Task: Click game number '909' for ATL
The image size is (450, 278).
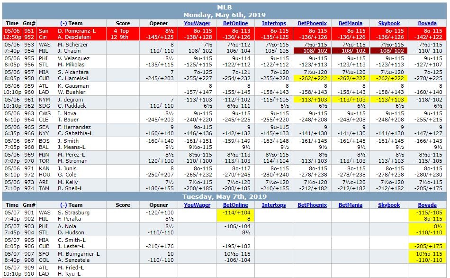Action: click(x=29, y=268)
